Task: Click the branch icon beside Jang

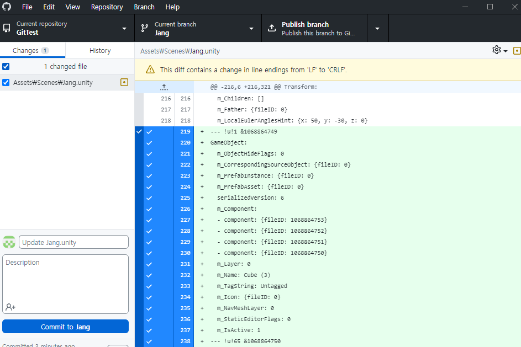Action: [x=145, y=28]
